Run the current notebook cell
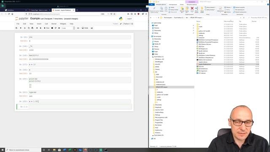This screenshot has width=270, height=152. coord(47,28)
